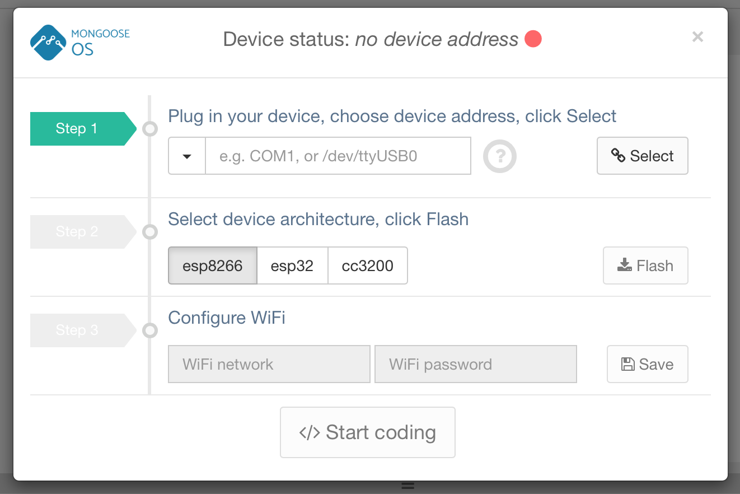Click the Step 3 arrow label
This screenshot has height=494, width=740.
point(83,330)
